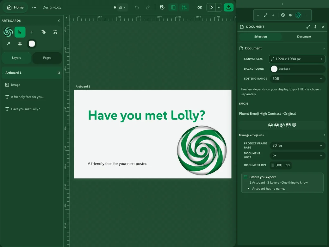Go to the Home screen

pyautogui.click(x=15, y=7)
